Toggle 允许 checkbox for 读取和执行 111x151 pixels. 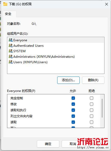click(x=73, y=110)
